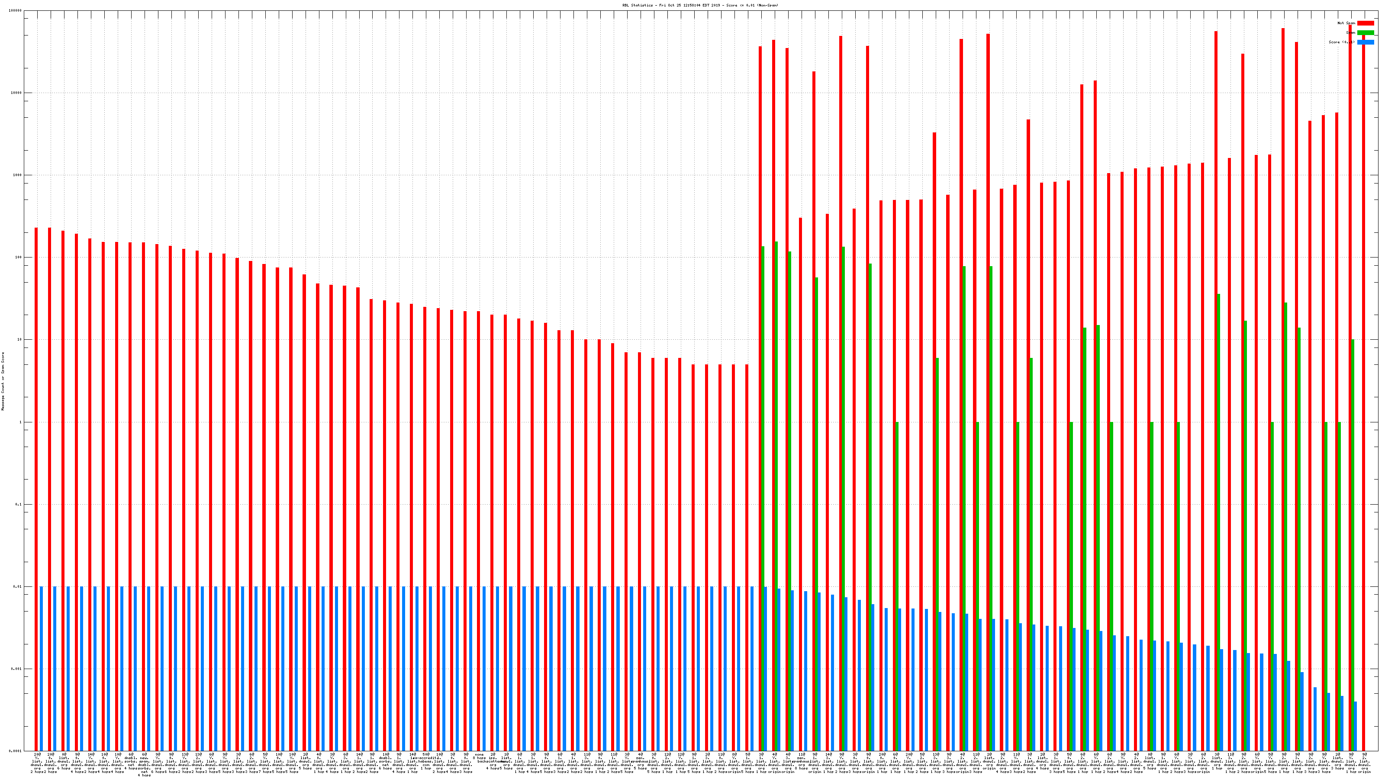Click the 0.01 y-axis tick label

pos(18,586)
